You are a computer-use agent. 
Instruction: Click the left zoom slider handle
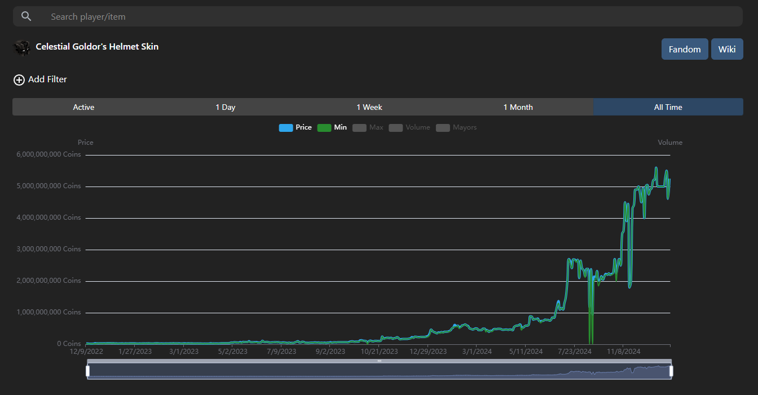pos(87,371)
